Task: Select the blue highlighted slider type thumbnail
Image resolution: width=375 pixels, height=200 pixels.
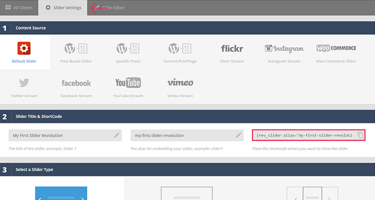Action: coord(61,193)
